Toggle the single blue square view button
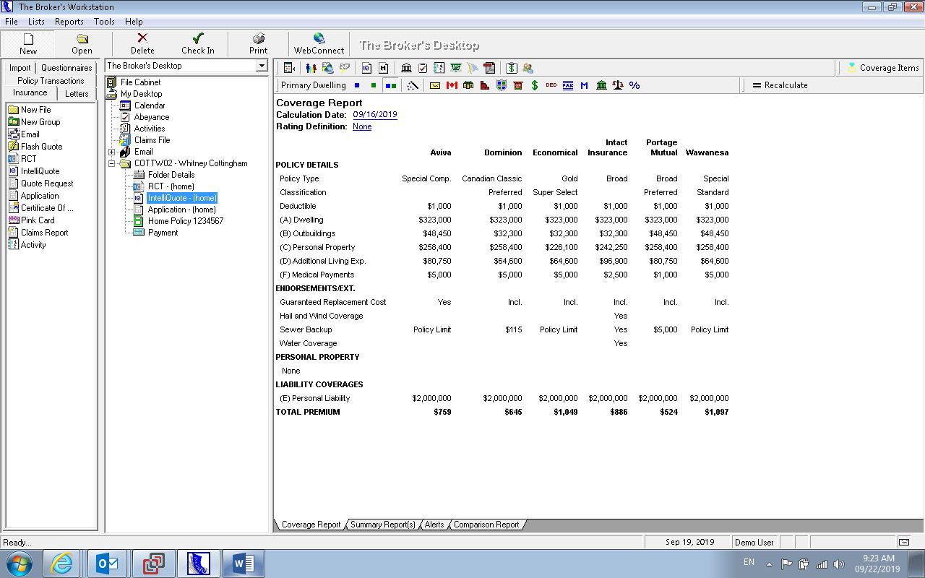 pyautogui.click(x=357, y=85)
